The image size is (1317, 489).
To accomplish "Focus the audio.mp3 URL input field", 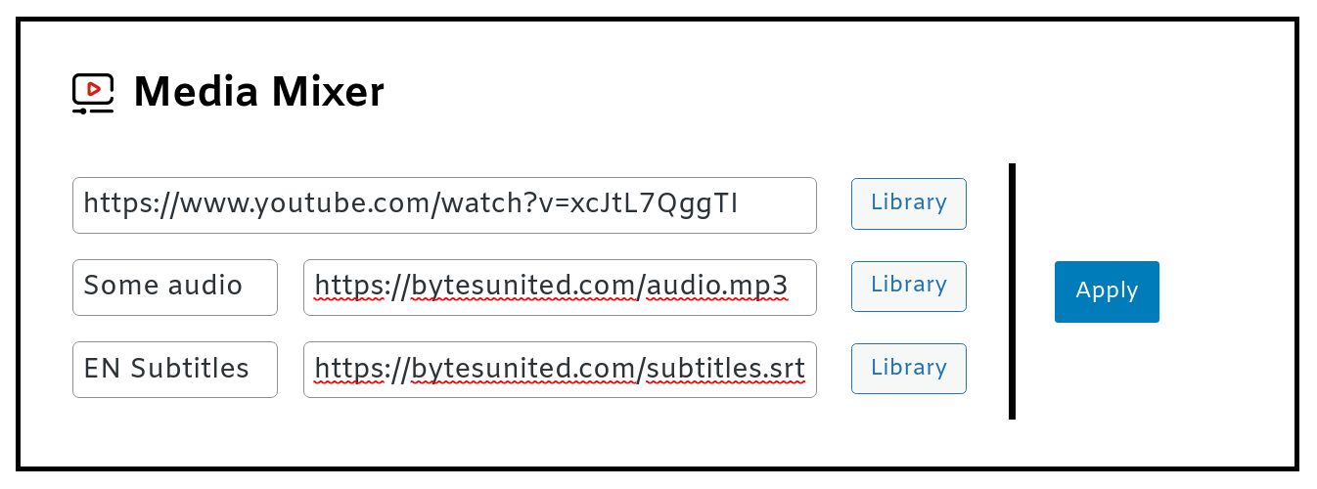I will (x=560, y=287).
